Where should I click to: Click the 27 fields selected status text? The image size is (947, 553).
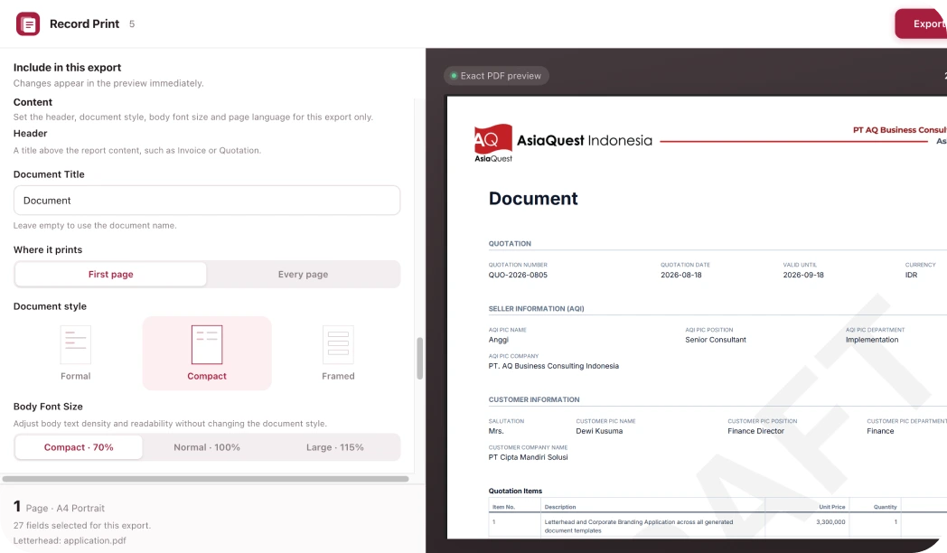point(82,525)
